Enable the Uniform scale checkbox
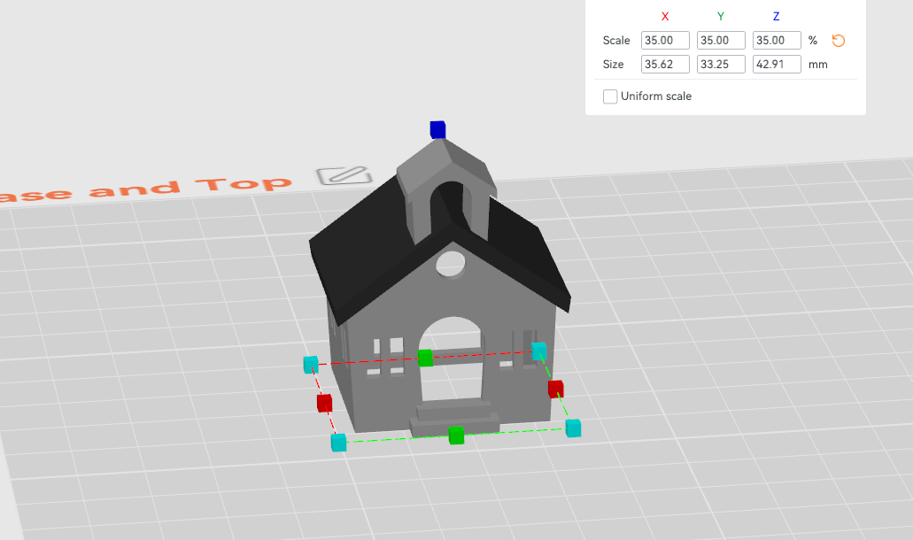This screenshot has width=913, height=540. click(x=610, y=96)
